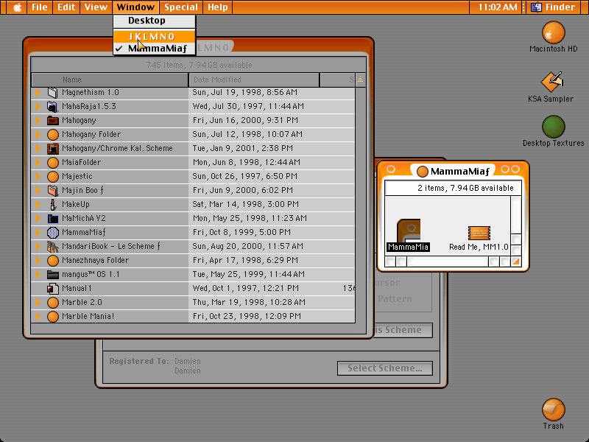The image size is (589, 442).
Task: Expand the MammaMiaƒ row's disclosure triangle
Action: (38, 232)
